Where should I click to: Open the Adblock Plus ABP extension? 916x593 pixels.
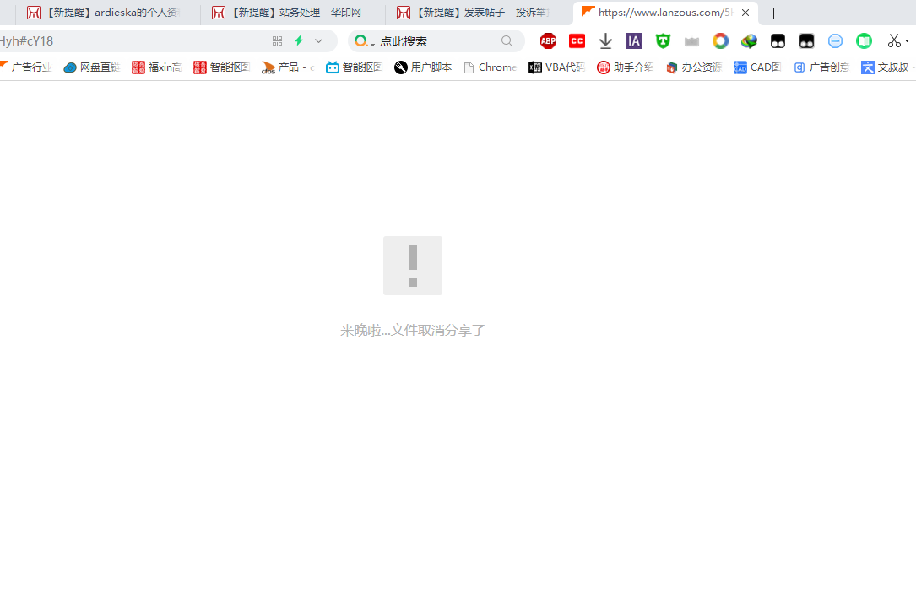coord(548,40)
